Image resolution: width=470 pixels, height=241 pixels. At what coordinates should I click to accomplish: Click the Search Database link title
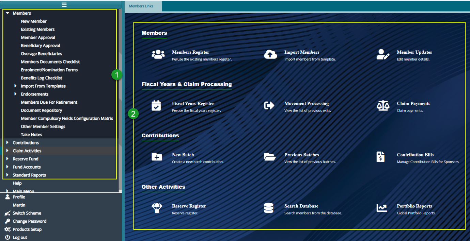pyautogui.click(x=301, y=206)
